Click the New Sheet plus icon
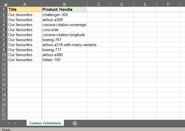 point(75,123)
